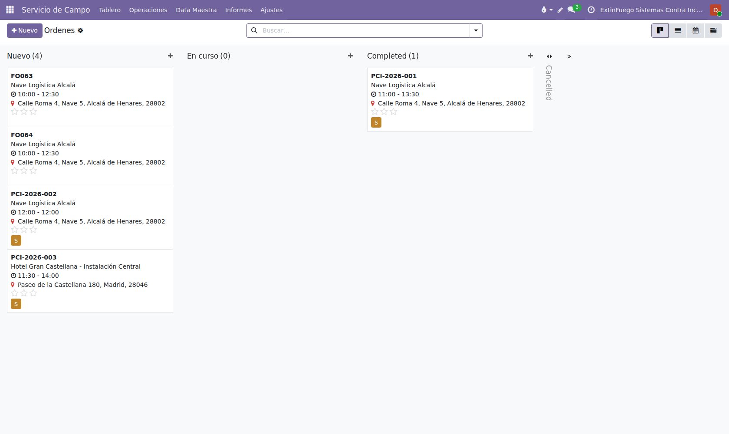The image size is (729, 434).
Task: Click the folded Cancelled column label
Action: (549, 83)
